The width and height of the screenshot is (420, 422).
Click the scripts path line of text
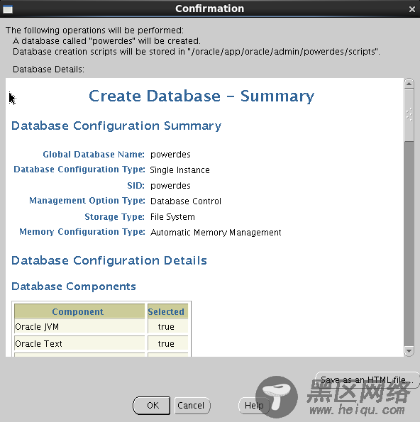[x=197, y=51]
